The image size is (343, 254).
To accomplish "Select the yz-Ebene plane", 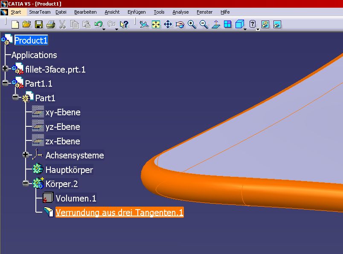I will pyautogui.click(x=63, y=127).
